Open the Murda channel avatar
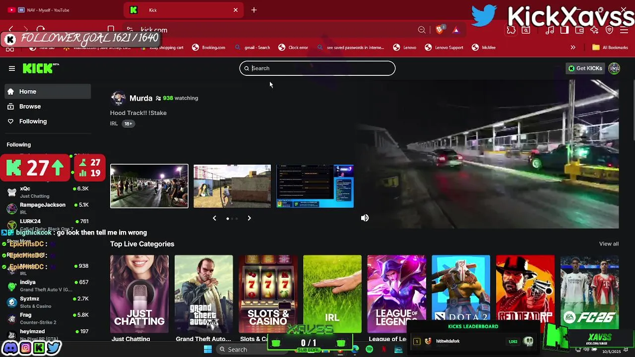Screen dimensions: 635x357 coord(118,98)
